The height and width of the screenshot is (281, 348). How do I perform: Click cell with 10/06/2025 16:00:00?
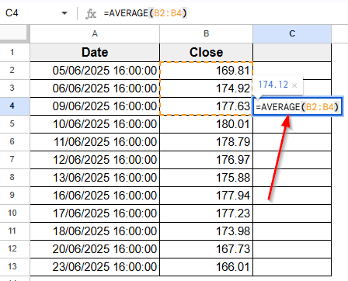coord(95,124)
